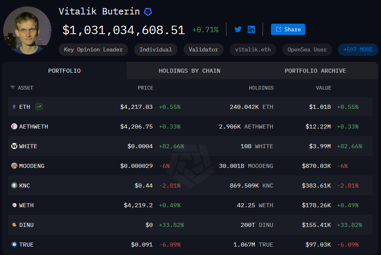This screenshot has width=381, height=255.
Task: Sort by the VALUE column header
Action: (x=323, y=88)
